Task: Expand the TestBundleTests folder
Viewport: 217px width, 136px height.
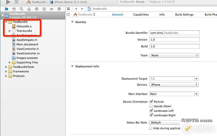Action: pyautogui.click(x=6, y=67)
